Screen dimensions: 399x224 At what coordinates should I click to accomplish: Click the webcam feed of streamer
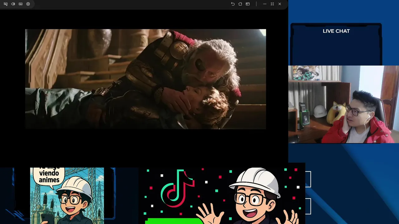coord(344,104)
